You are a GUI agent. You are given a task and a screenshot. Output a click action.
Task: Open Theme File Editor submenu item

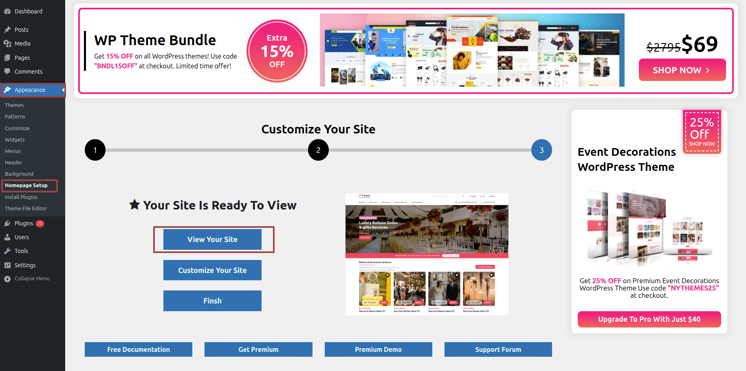click(26, 208)
